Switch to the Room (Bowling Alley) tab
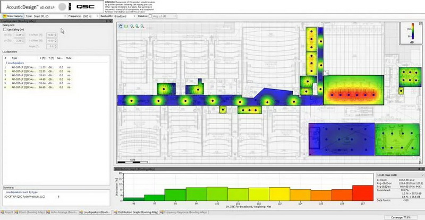 click(30, 212)
